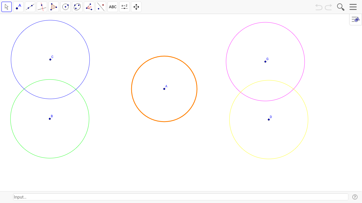The width and height of the screenshot is (362, 203).
Task: Click point G in magenta circle
Action: click(x=265, y=62)
